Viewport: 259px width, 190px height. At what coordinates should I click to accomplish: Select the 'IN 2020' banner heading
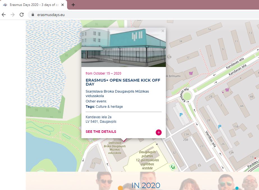pyautogui.click(x=146, y=185)
